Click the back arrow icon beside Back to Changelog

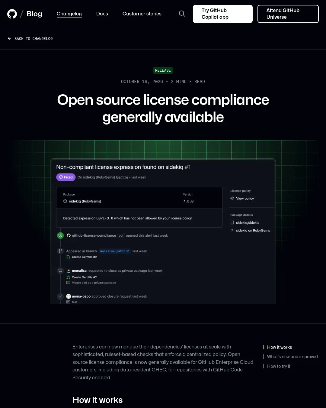coord(9,38)
